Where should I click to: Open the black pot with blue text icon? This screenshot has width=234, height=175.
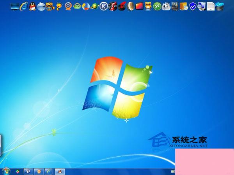point(220,7)
